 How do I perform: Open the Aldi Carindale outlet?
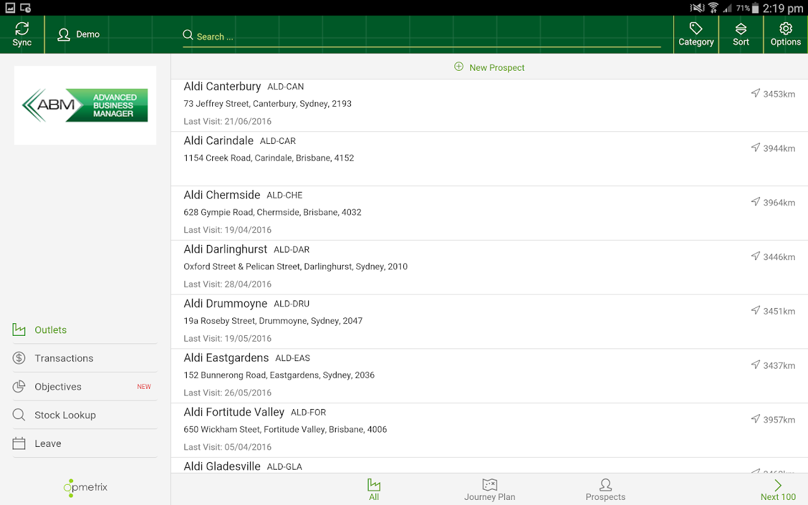(x=489, y=159)
